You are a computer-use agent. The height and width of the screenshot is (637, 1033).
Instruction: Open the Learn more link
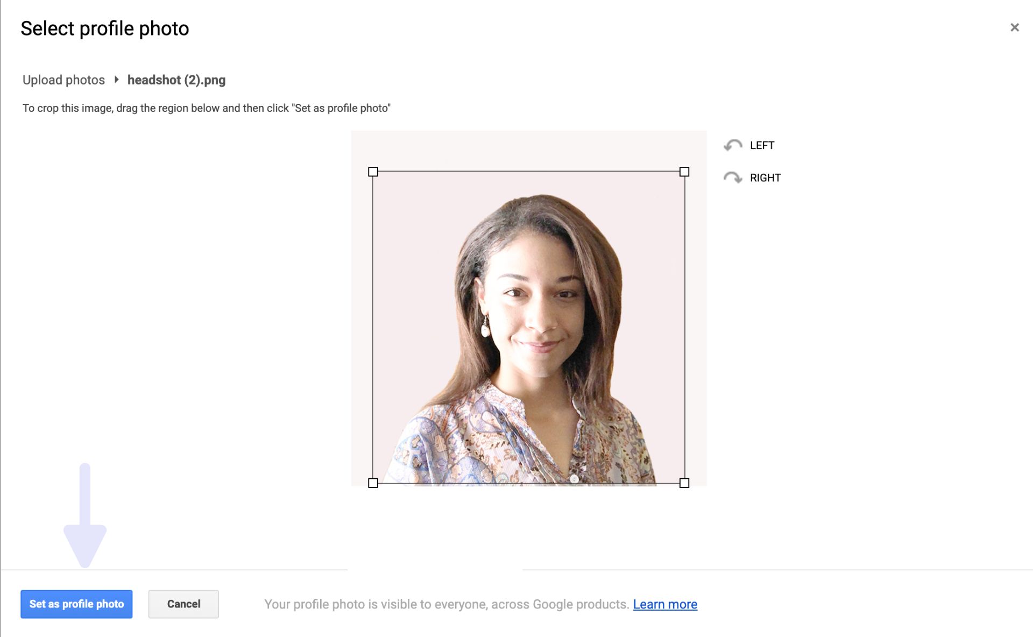pos(665,604)
